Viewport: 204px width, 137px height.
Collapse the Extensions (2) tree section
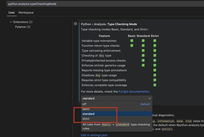pos(11,22)
